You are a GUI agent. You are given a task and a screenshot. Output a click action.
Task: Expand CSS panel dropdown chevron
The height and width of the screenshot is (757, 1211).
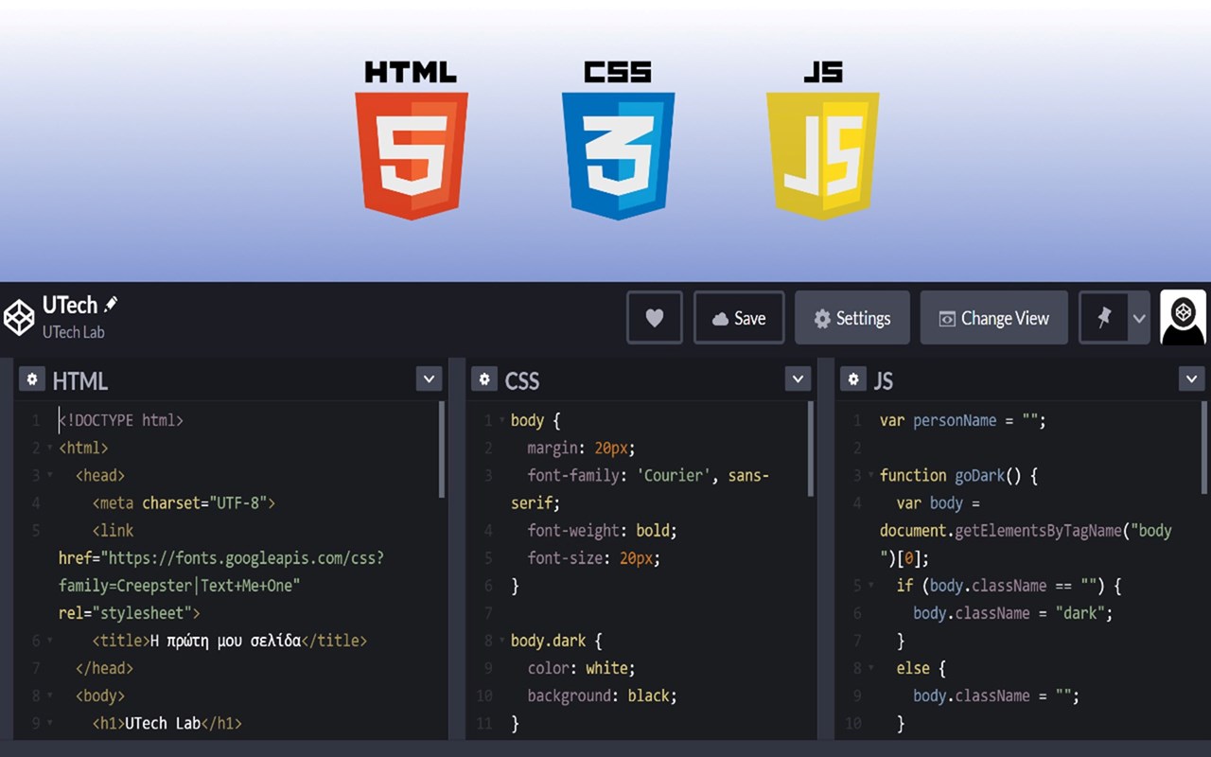(798, 379)
